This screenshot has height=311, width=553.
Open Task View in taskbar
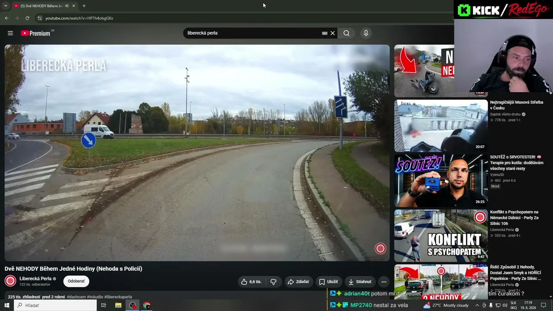104,305
